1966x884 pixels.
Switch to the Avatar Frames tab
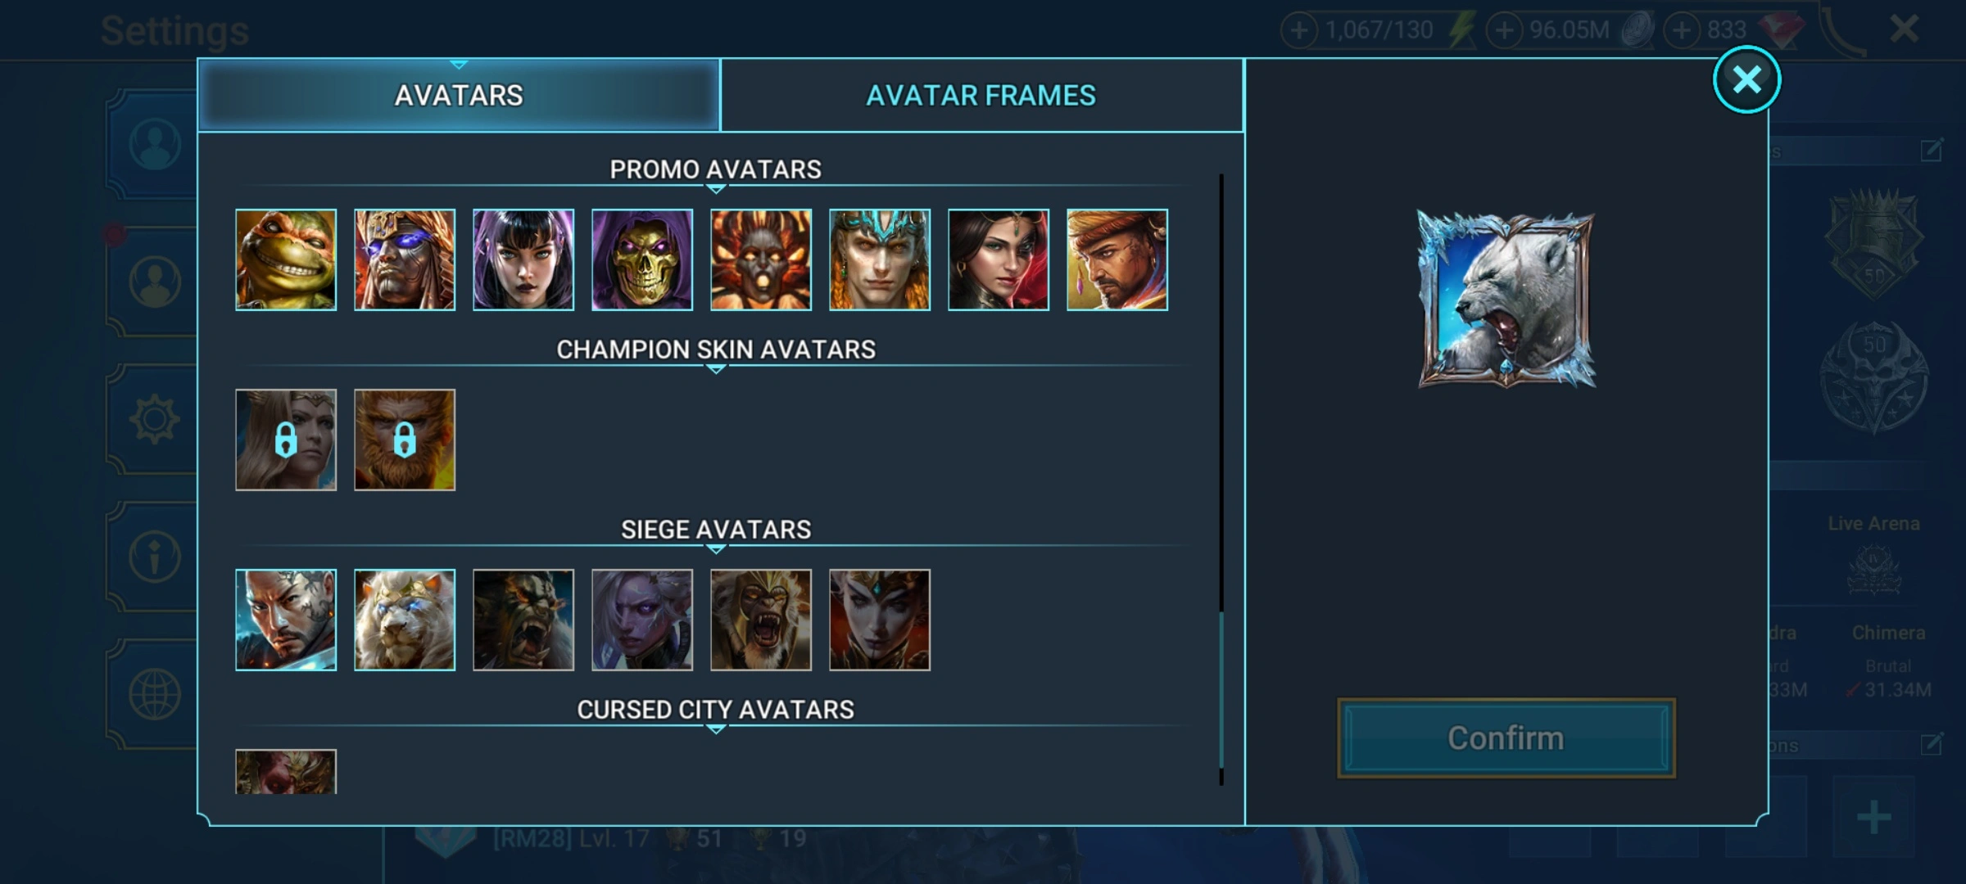[981, 96]
